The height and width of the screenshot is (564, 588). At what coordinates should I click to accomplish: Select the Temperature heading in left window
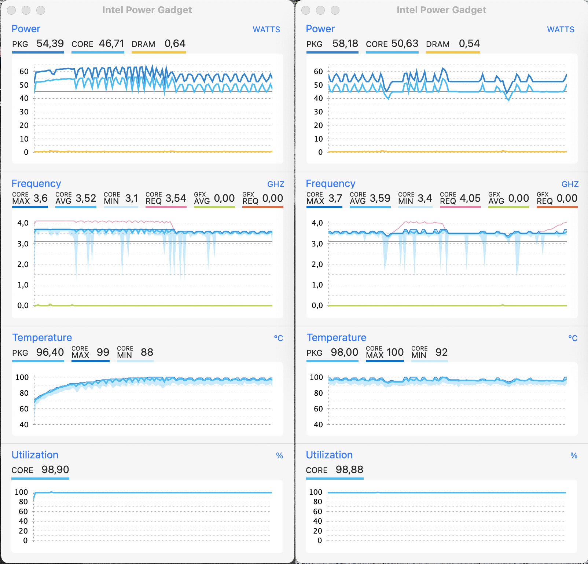tap(42, 337)
